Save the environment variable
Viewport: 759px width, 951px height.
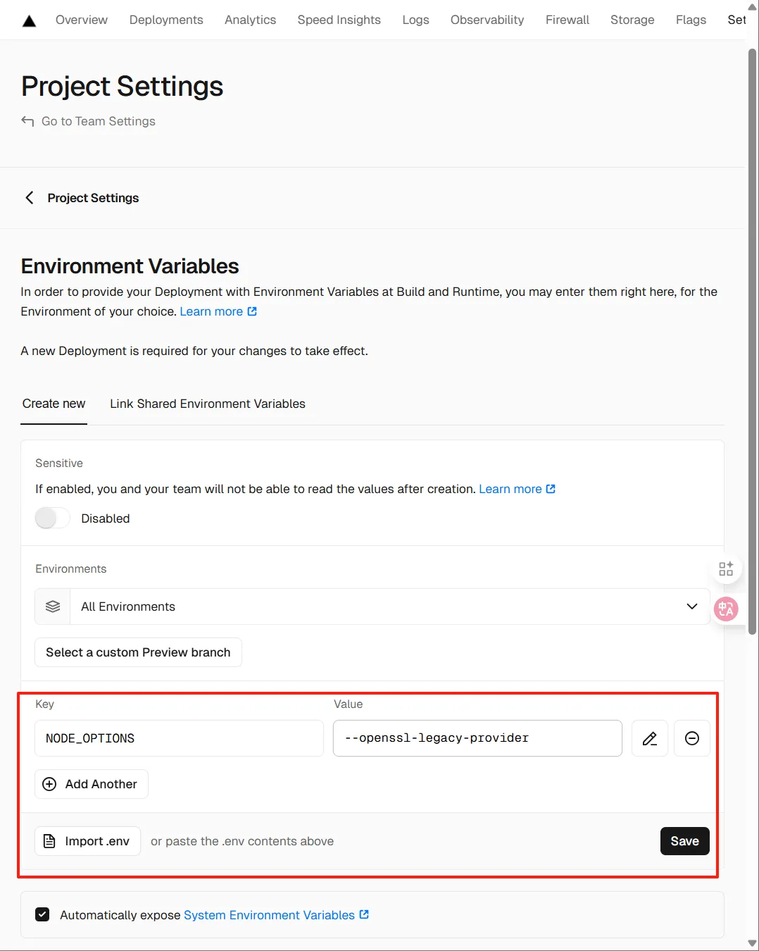pos(684,841)
